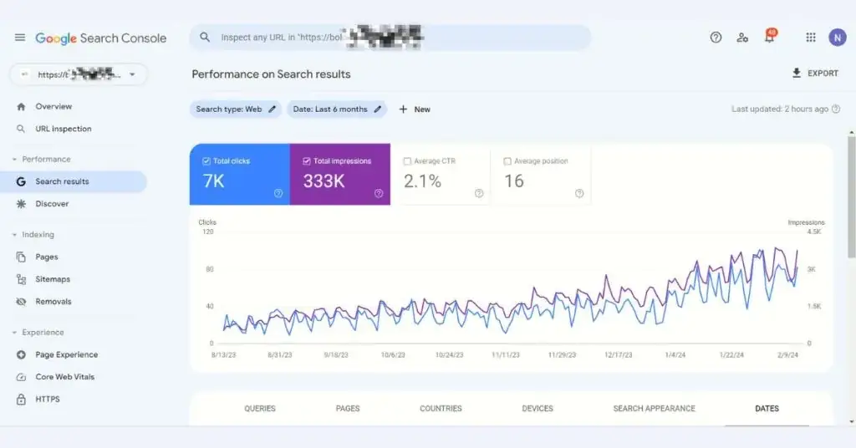Edit the Date filter pencil icon

point(377,109)
